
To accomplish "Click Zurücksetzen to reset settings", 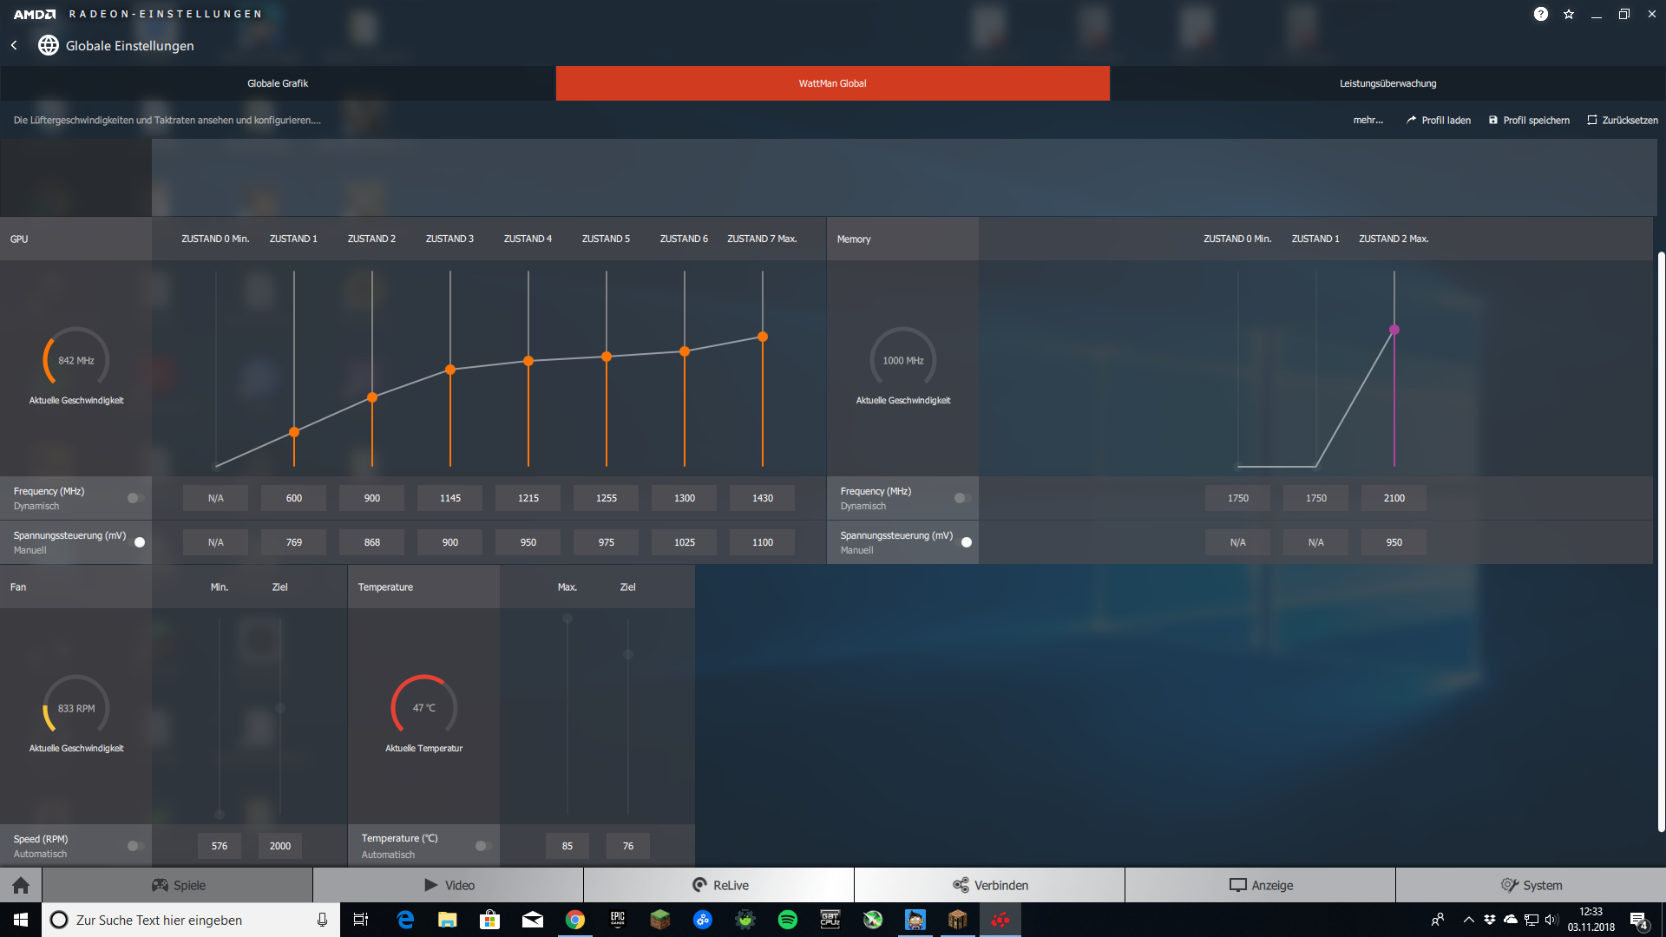I will (x=1623, y=120).
